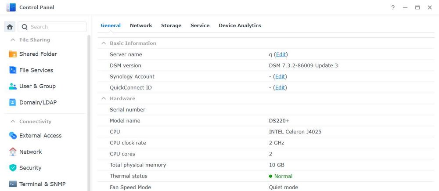Select the File Services label

[x=36, y=70]
